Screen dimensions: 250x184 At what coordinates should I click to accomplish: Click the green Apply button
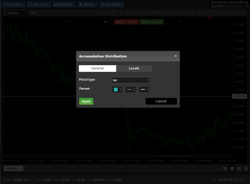pos(86,101)
